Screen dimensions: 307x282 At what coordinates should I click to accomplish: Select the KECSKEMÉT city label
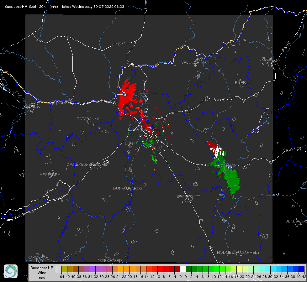[x=188, y=197]
